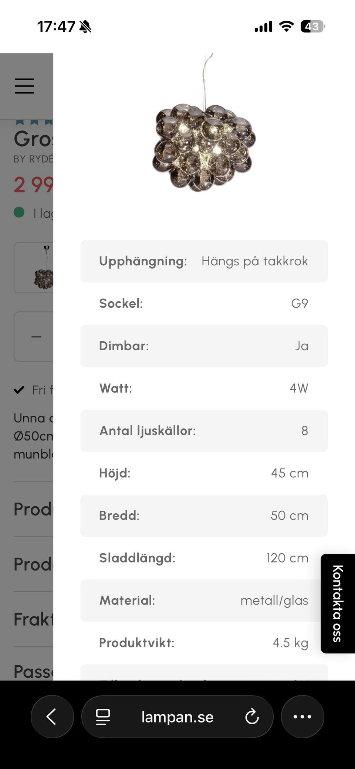Tap the browser back arrow

point(52,717)
